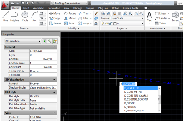Toggle PICKADD icon in Properties panel

tap(44, 41)
